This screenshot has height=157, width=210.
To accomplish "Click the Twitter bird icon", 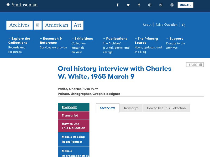I will click(x=128, y=5).
